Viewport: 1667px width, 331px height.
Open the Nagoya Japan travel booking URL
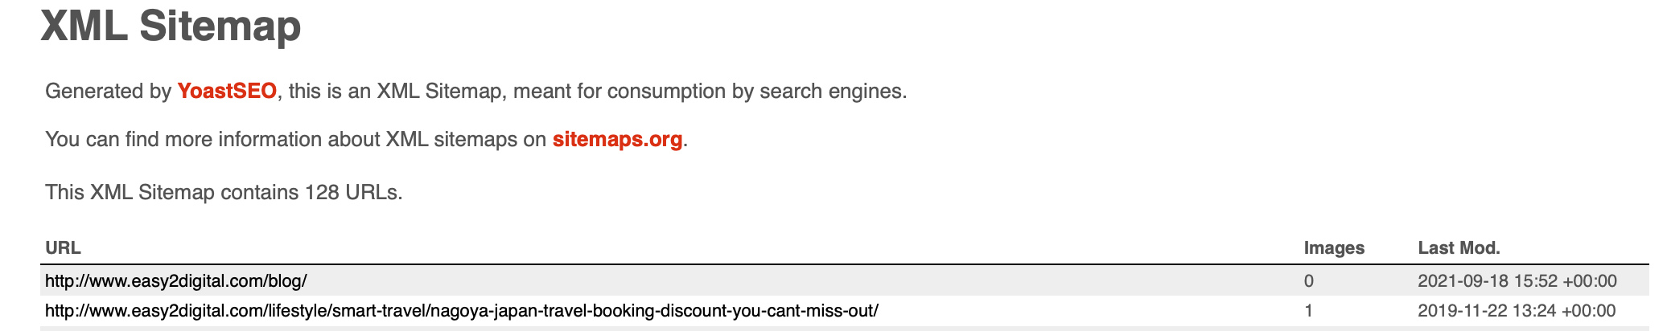tap(462, 311)
